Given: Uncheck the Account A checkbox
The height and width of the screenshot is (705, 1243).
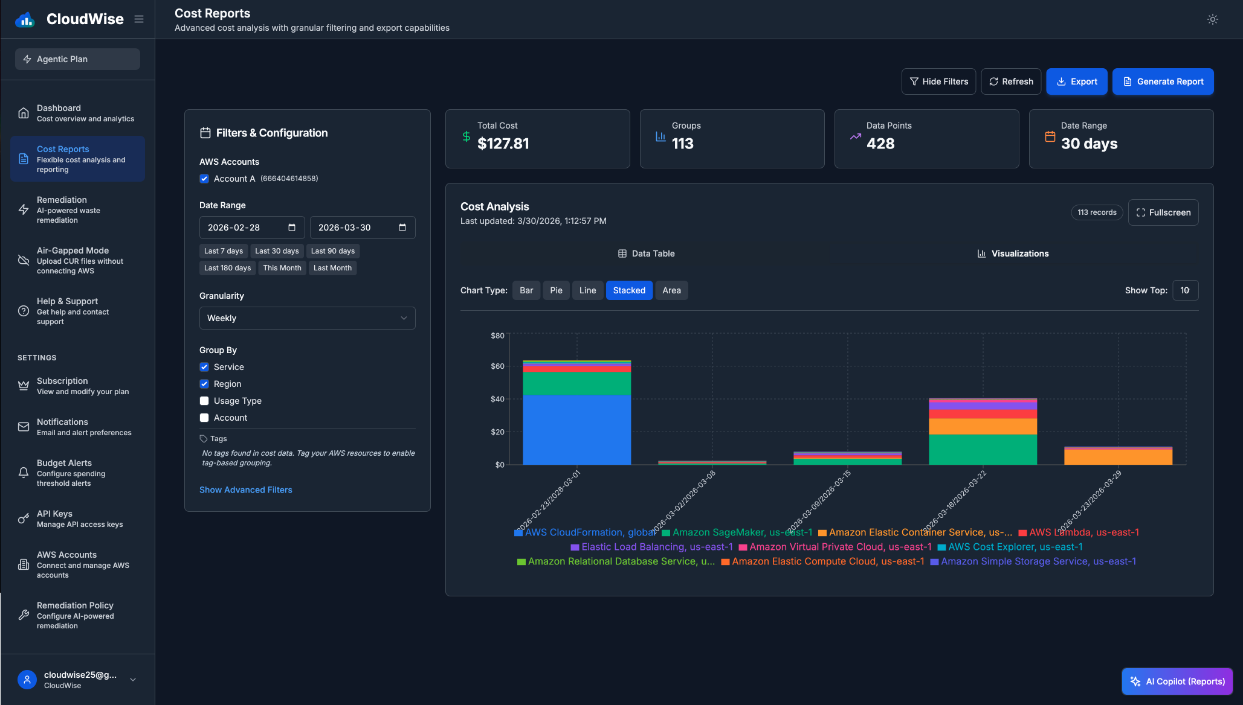Looking at the screenshot, I should coord(204,178).
